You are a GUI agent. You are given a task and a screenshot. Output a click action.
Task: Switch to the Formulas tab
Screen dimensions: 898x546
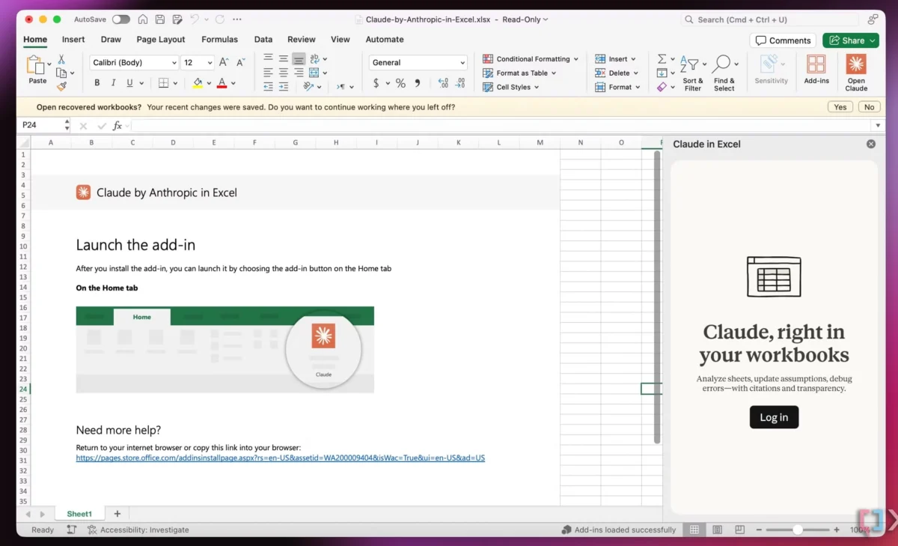pos(219,40)
